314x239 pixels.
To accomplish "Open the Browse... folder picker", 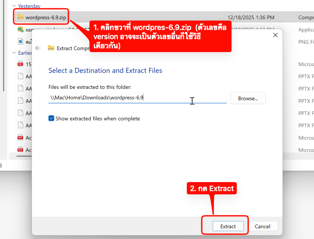I will pos(248,98).
